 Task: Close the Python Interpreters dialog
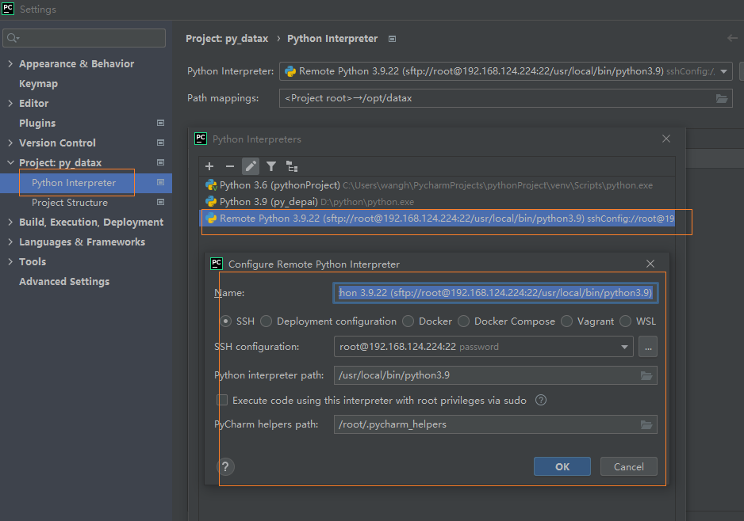(x=666, y=139)
